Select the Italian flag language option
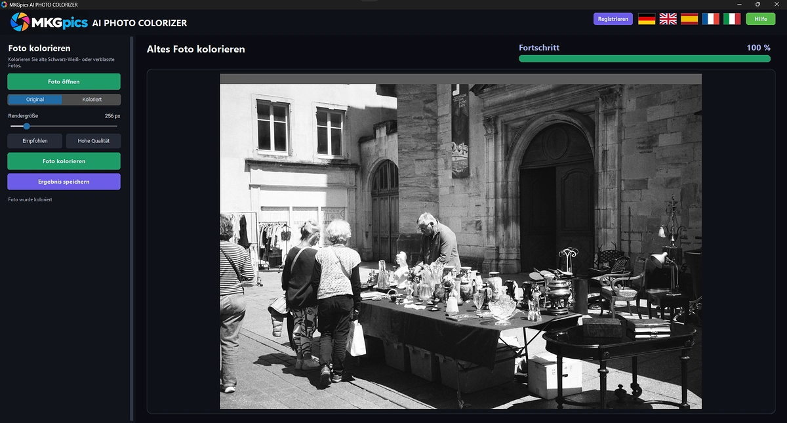Image resolution: width=787 pixels, height=423 pixels. coord(732,19)
